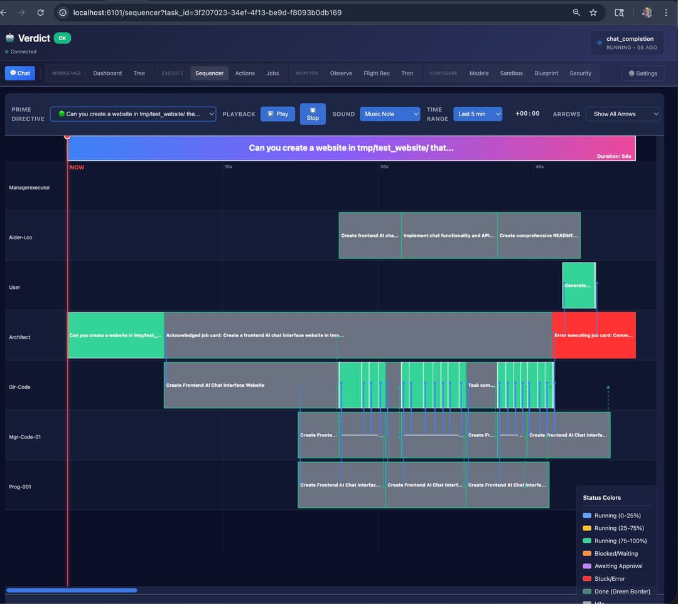Select the Models tab
Screen dimensions: 678x604
478,73
